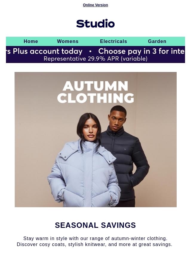191x255 pixels.
Task: Click the 'Stay warm in style' sentence
Action: coord(95,238)
